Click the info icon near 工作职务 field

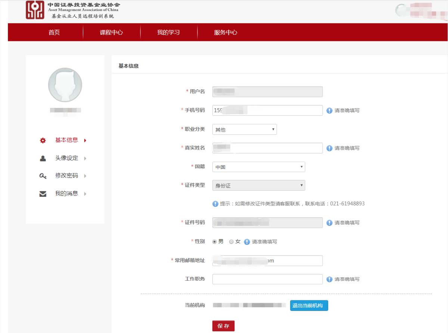pyautogui.click(x=329, y=279)
